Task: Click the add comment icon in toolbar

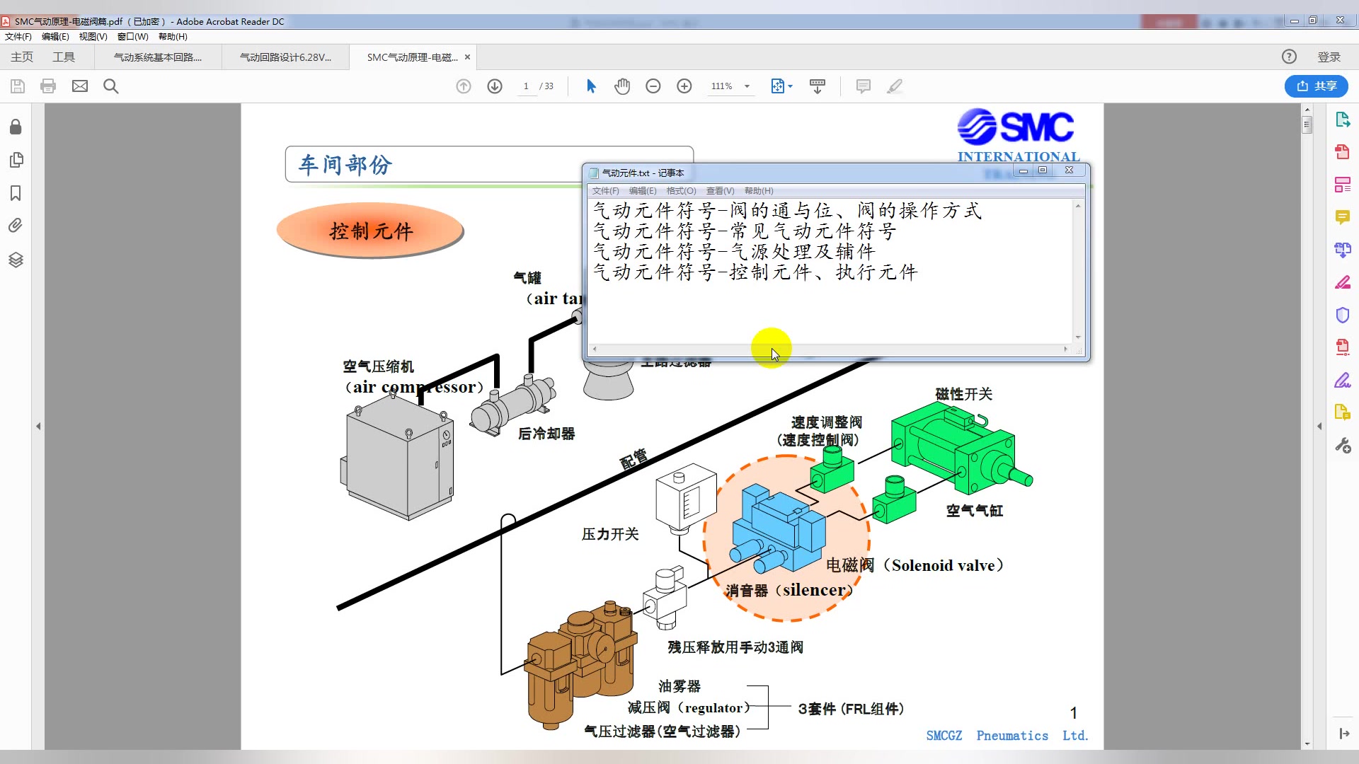Action: [863, 86]
